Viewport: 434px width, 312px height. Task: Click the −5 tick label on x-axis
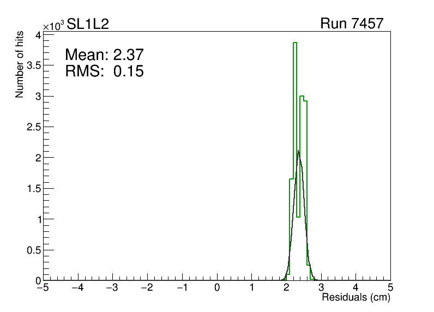coord(43,287)
